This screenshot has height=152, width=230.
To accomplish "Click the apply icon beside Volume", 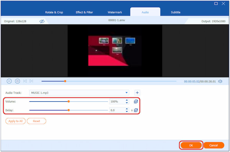I will click(136, 102).
